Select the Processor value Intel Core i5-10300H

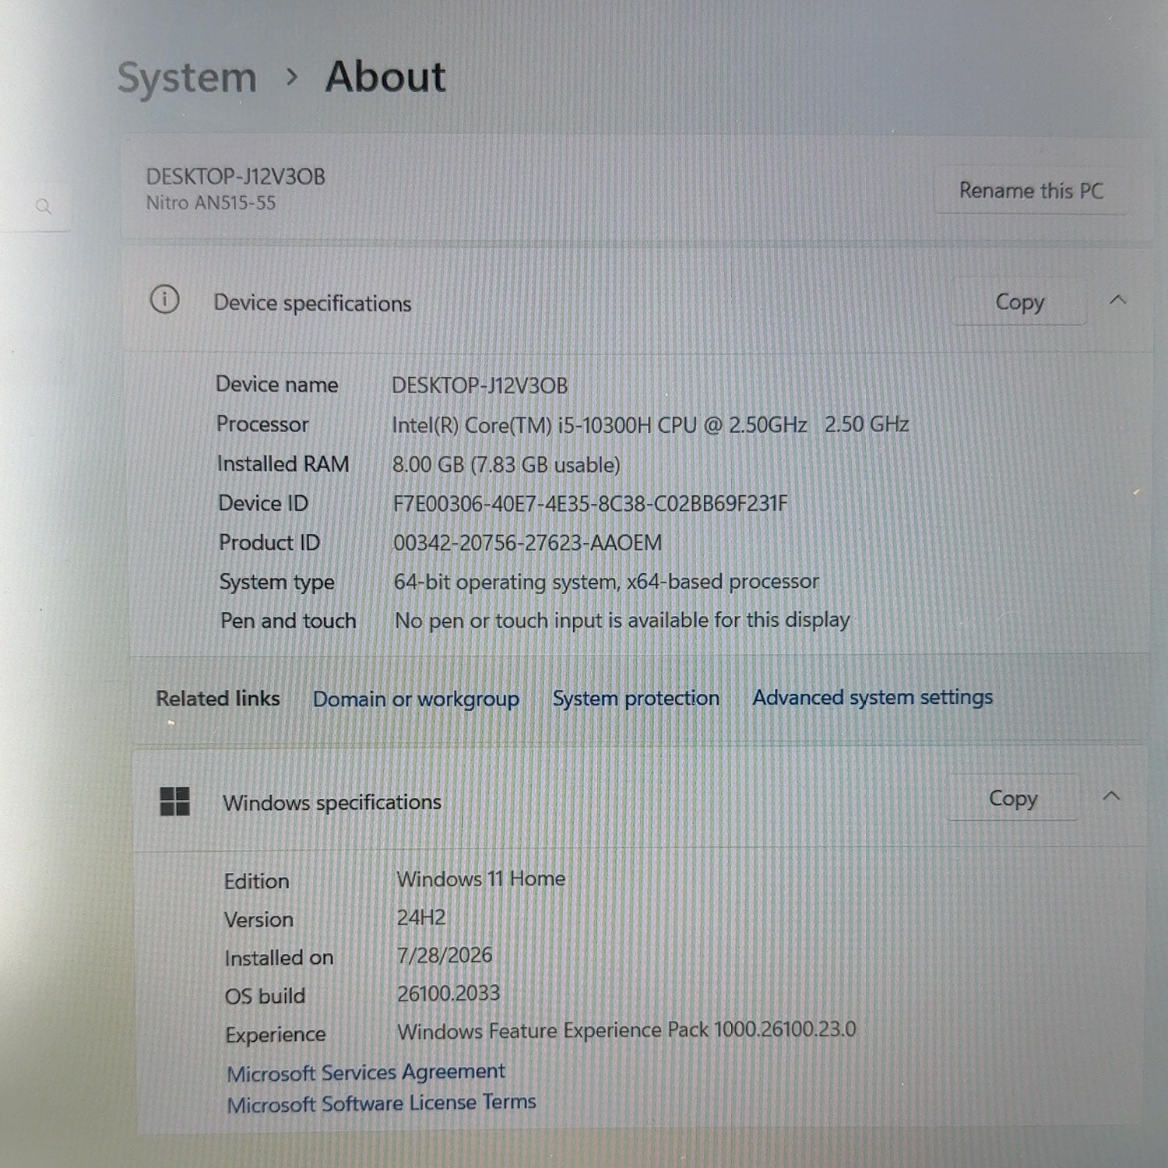[650, 425]
